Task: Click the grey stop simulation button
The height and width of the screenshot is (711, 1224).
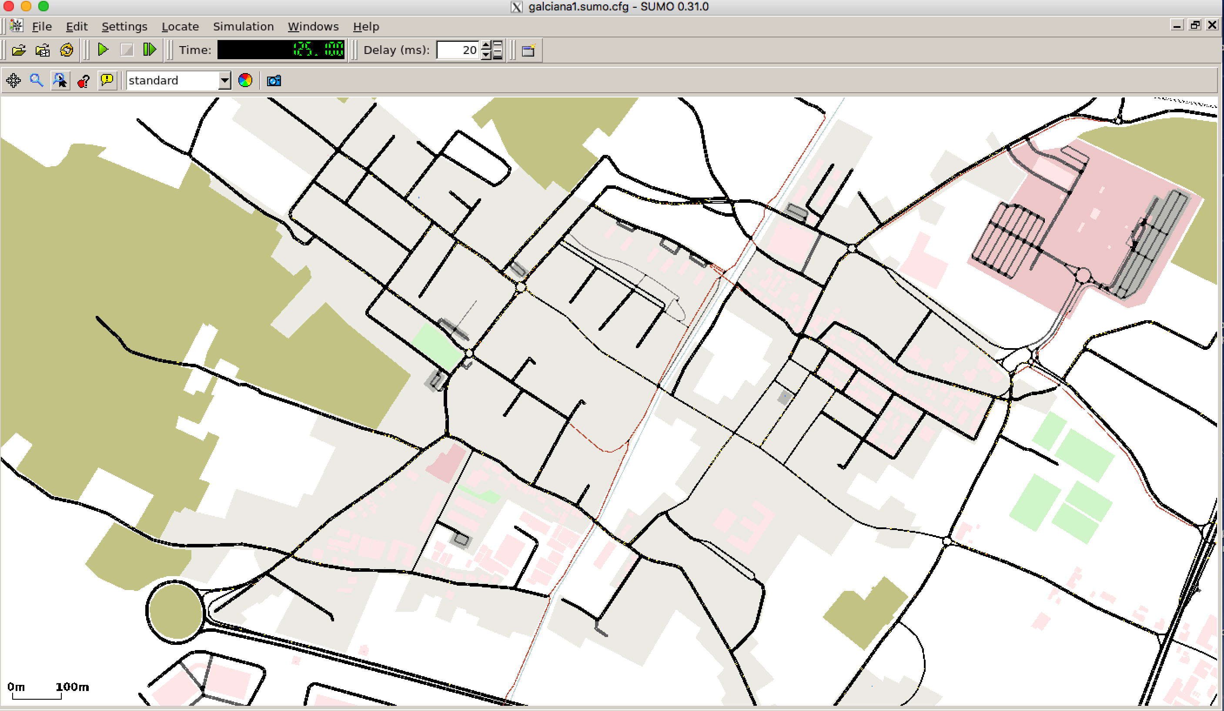Action: click(x=127, y=50)
